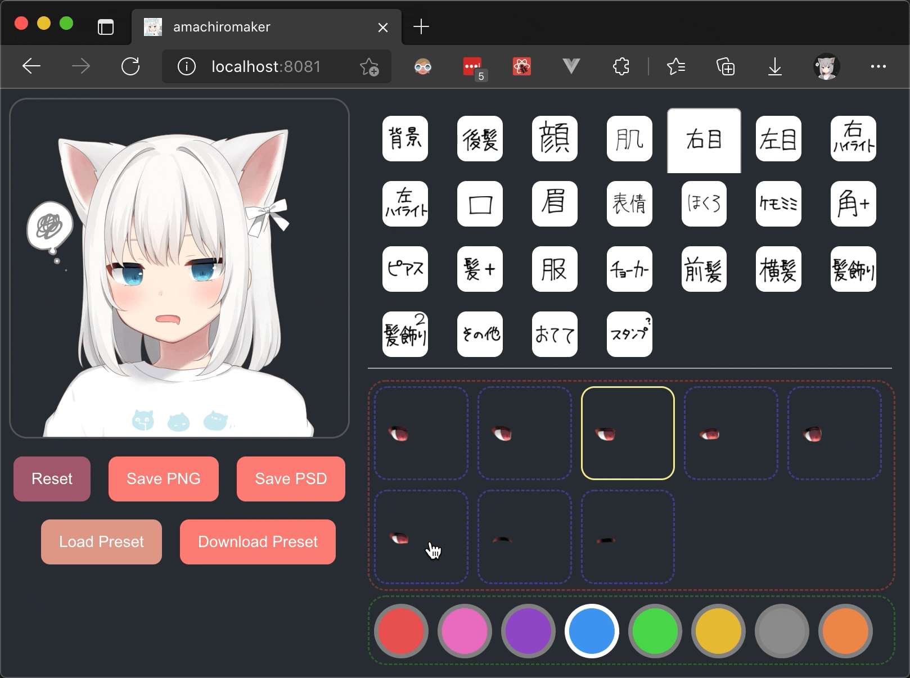Image resolution: width=910 pixels, height=678 pixels.
Task: Choose the eye thumbnail under the hand cursor
Action: [x=421, y=537]
